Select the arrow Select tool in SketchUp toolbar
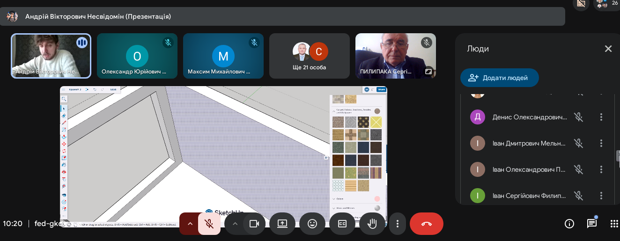Screen dimensions: 620x241 (64, 109)
